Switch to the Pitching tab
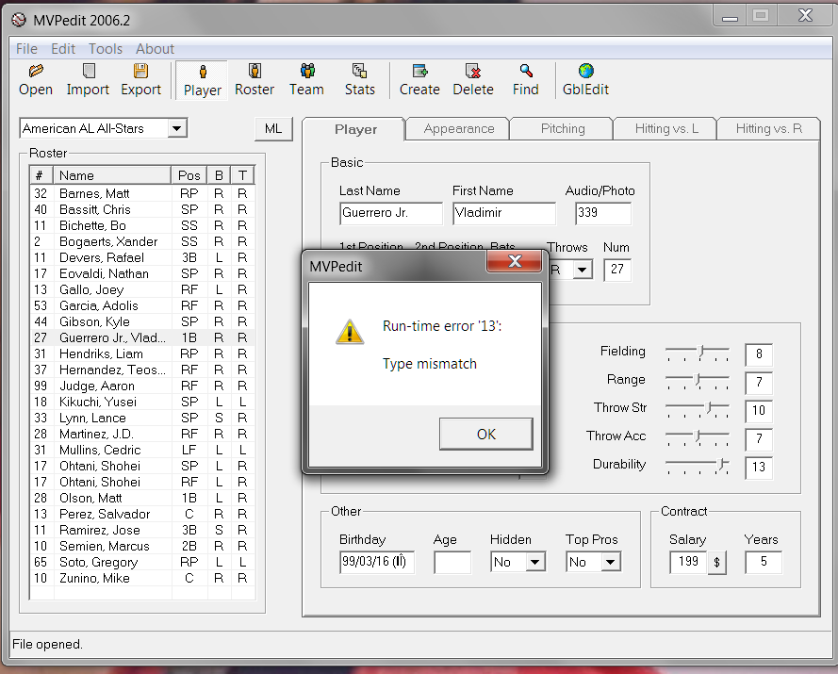 (563, 129)
